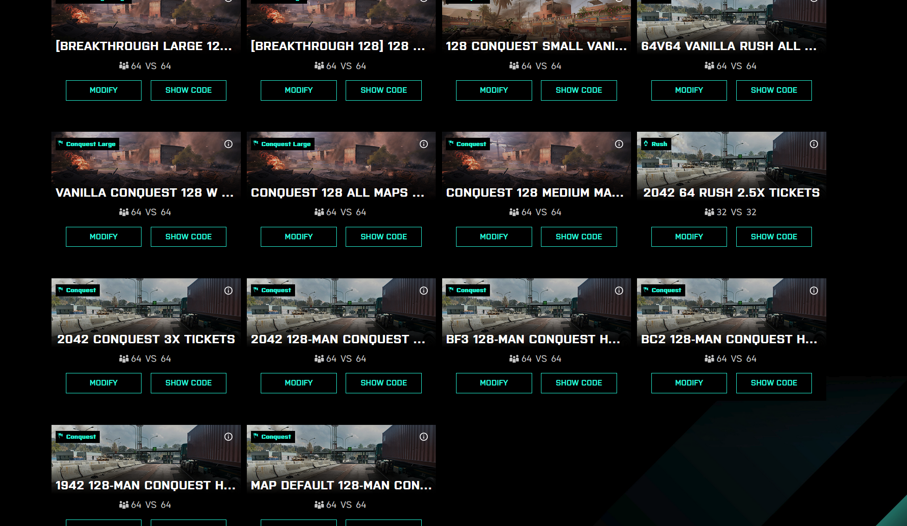Modify the Breakthrough Large 12... experience
The image size is (907, 526).
point(103,90)
